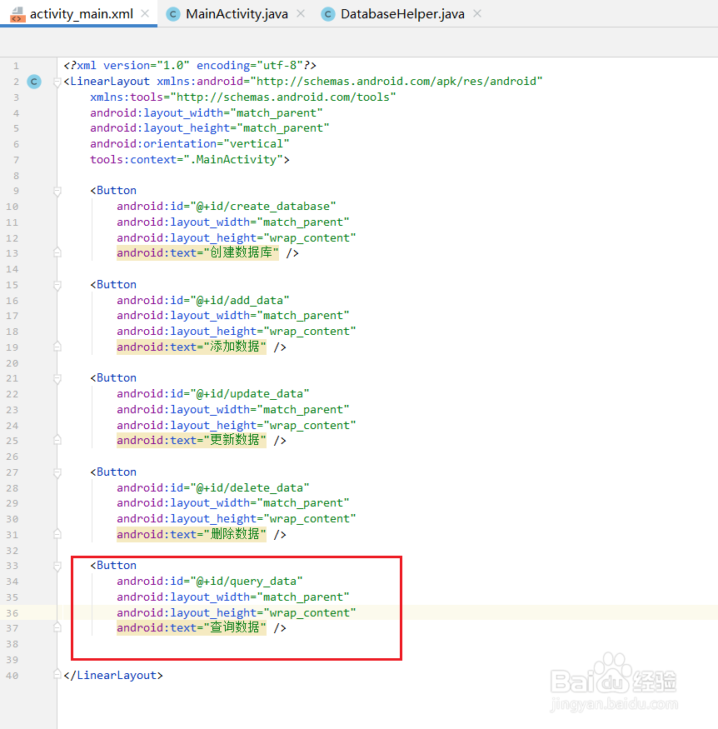Click the text android:id="@+id/delete_data"
Screen dimensions: 718x729
pos(213,487)
